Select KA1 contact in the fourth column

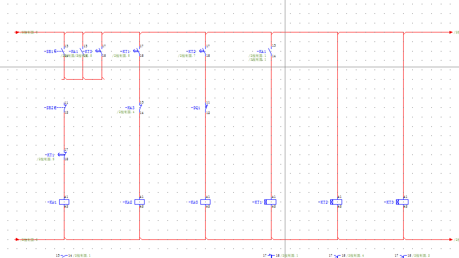(271, 51)
